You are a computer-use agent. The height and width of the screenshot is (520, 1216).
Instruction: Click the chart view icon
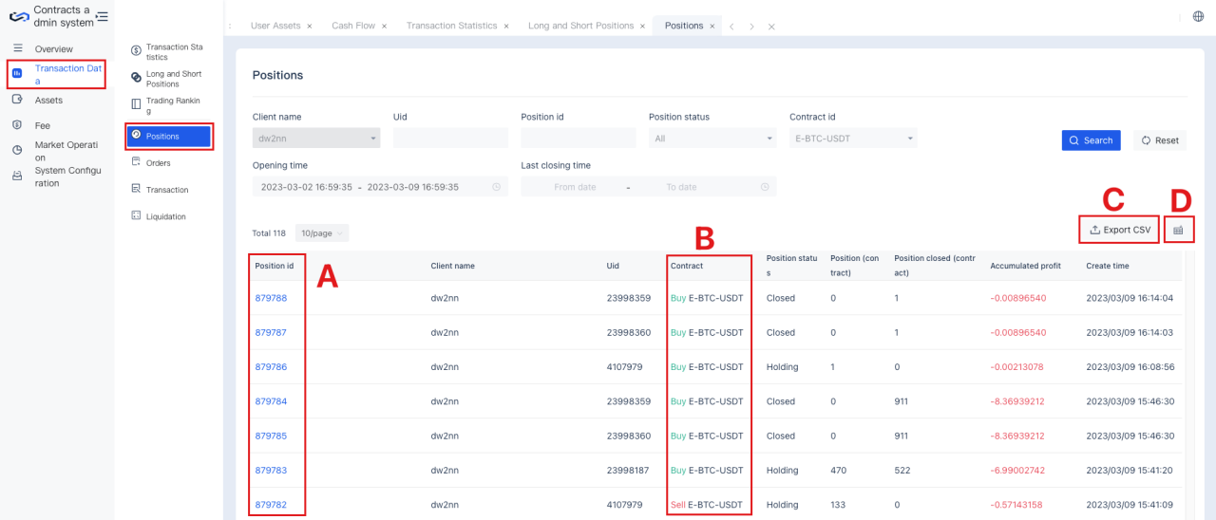coord(1179,230)
